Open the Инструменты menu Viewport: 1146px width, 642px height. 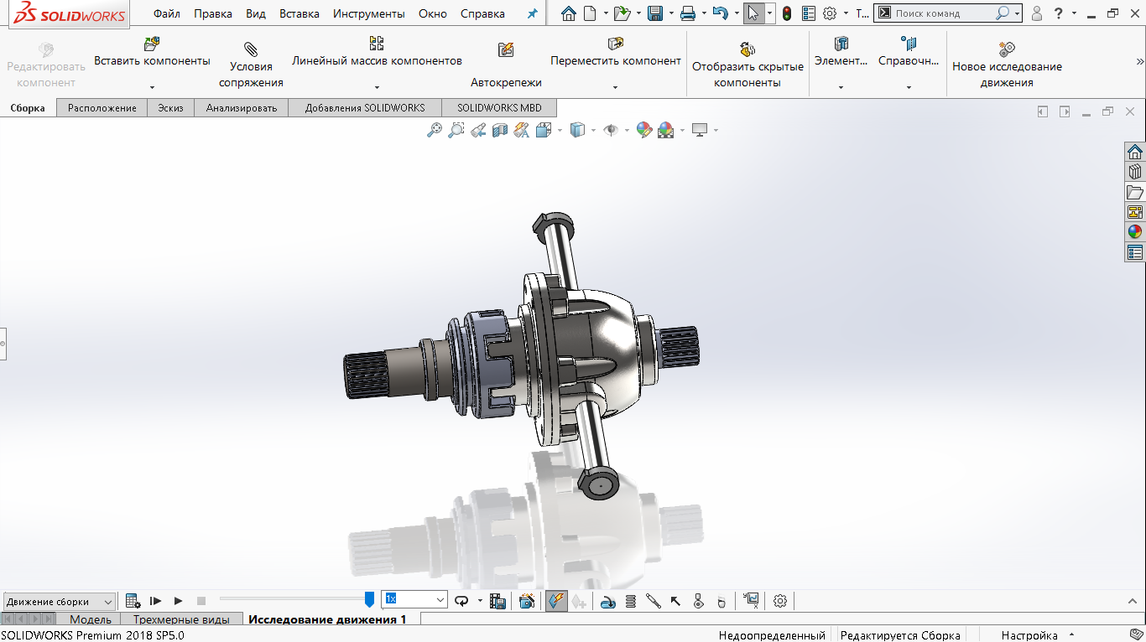[368, 13]
